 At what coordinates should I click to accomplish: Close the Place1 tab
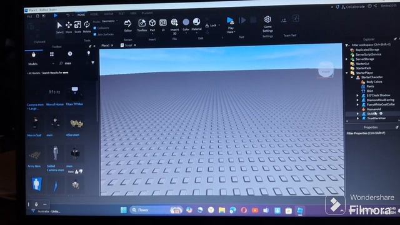[x=112, y=46]
